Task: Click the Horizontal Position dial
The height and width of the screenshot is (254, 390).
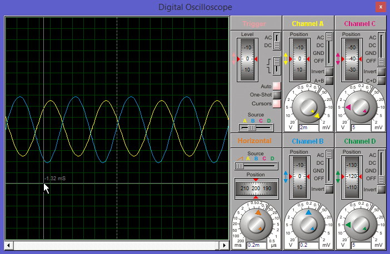Action: 256,189
